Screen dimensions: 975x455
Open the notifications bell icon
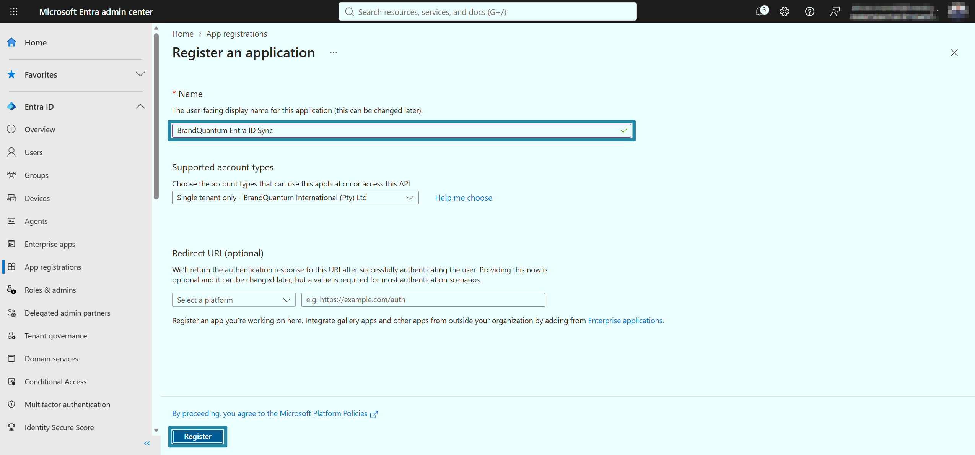point(760,11)
